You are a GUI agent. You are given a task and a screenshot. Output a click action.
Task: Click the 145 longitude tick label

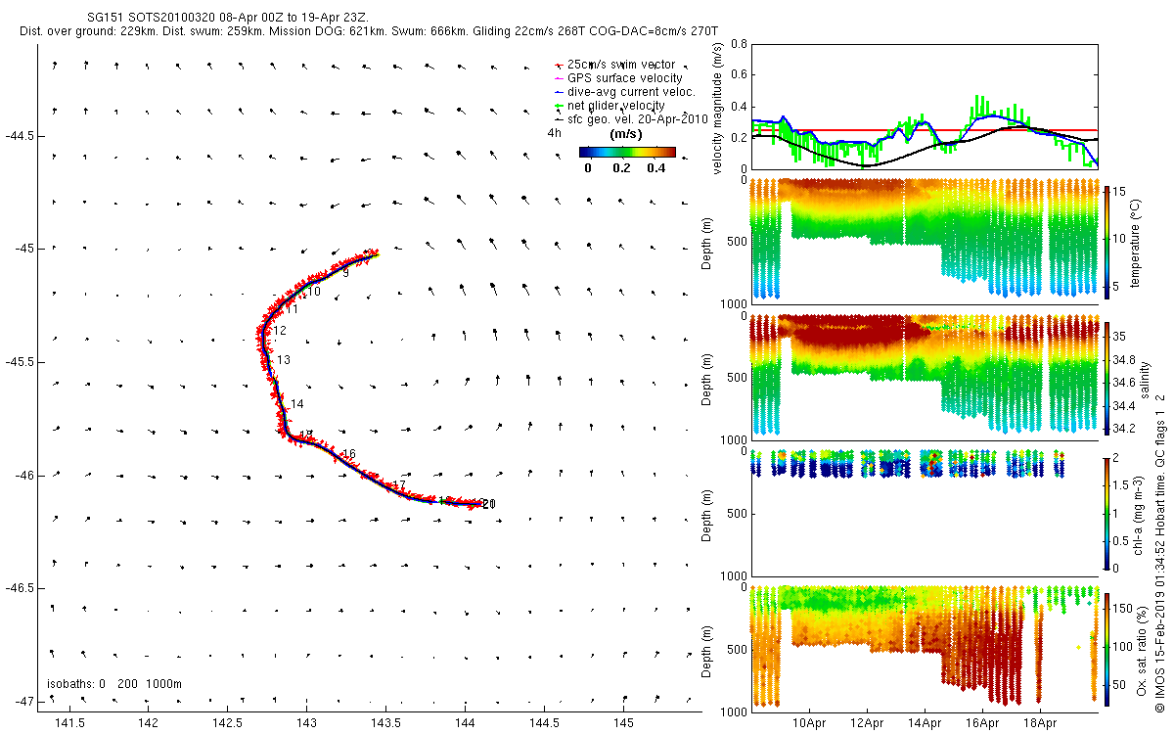(x=624, y=722)
